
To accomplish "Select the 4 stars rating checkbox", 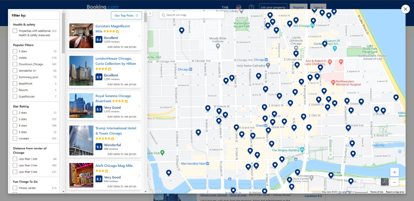I will [x=15, y=126].
